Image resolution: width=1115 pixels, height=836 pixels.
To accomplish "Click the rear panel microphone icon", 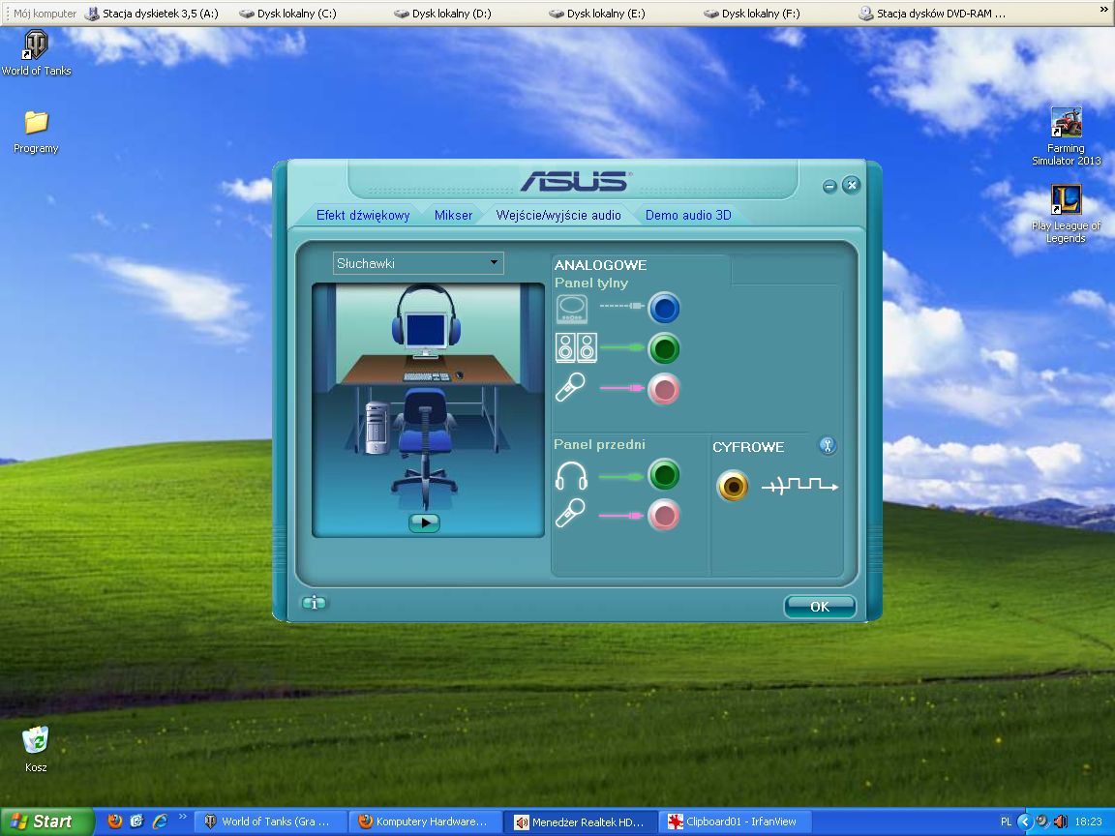I will click(x=570, y=388).
